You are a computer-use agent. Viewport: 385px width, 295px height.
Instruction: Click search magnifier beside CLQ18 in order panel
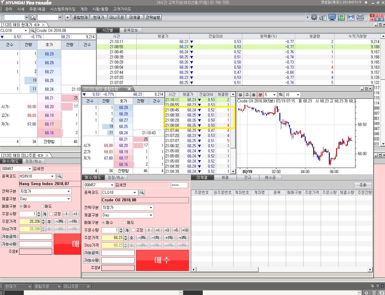[x=142, y=192]
